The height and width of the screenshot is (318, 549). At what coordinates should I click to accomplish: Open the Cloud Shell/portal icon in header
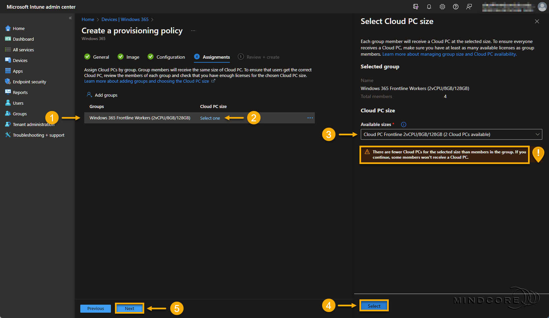click(416, 7)
